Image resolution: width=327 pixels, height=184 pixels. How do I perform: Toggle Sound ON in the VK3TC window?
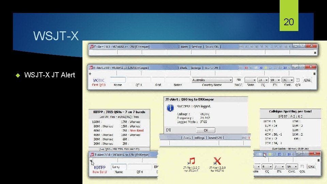(211, 68)
